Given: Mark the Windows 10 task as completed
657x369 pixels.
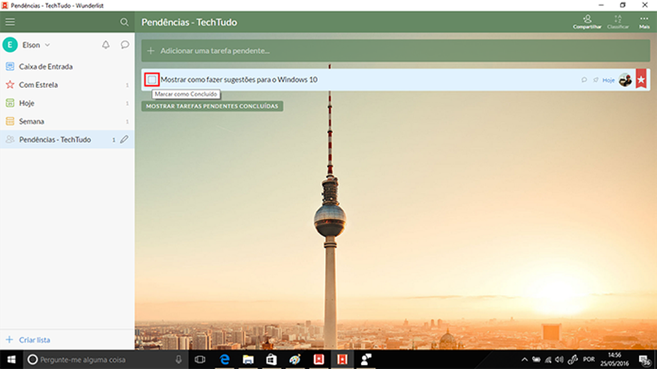Looking at the screenshot, I should click(x=152, y=79).
